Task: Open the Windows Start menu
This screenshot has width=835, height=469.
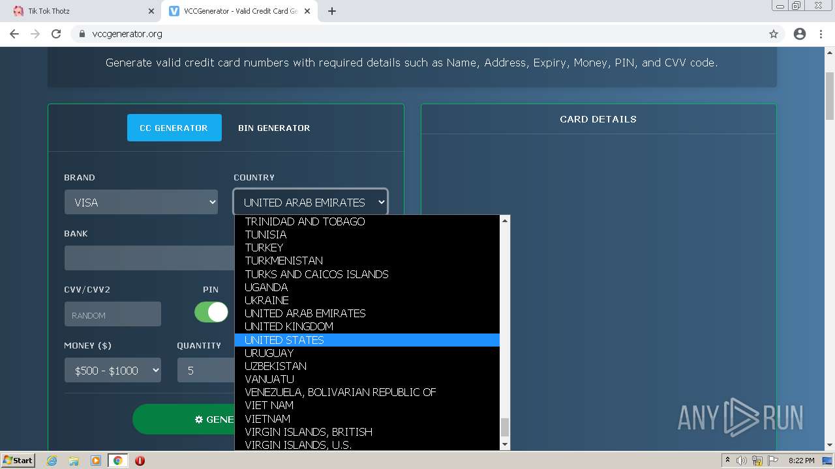Action: 18,460
